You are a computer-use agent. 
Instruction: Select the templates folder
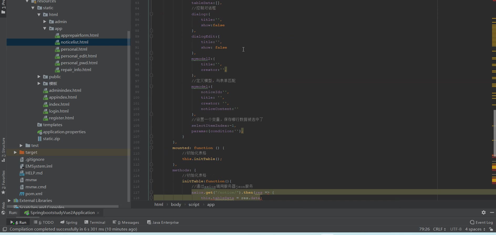[x=53, y=125]
